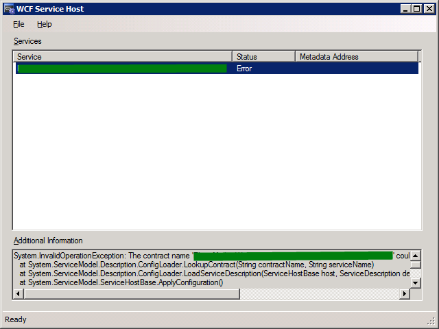
Task: Click the down arrow of Additional Information scrollbar
Action: (x=416, y=283)
